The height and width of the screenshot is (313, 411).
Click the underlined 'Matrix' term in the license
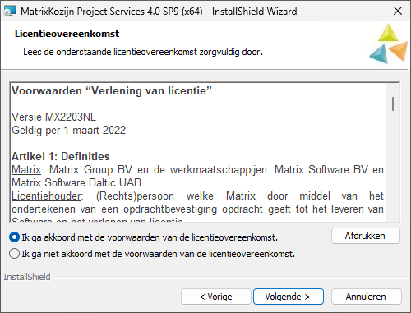tap(26, 170)
